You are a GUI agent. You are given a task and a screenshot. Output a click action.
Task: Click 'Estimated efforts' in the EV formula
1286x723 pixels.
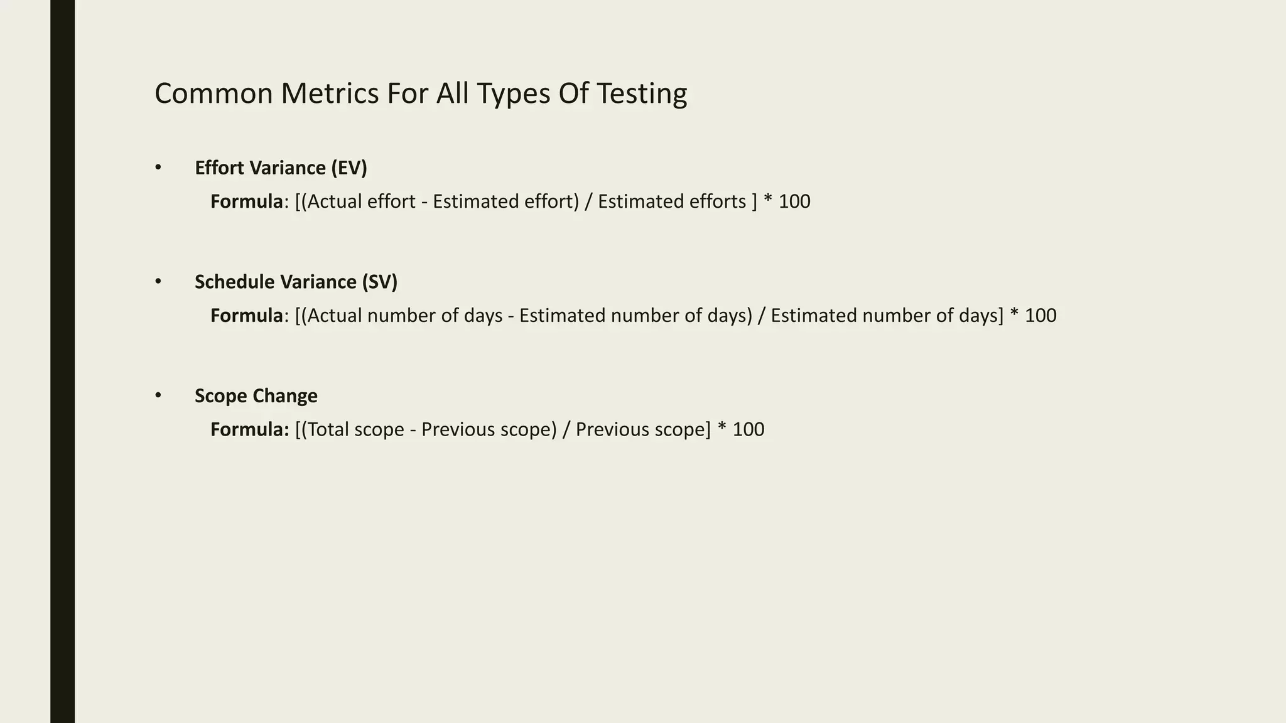(x=672, y=201)
